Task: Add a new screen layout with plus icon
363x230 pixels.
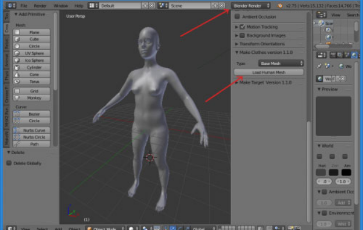Action: (145, 5)
